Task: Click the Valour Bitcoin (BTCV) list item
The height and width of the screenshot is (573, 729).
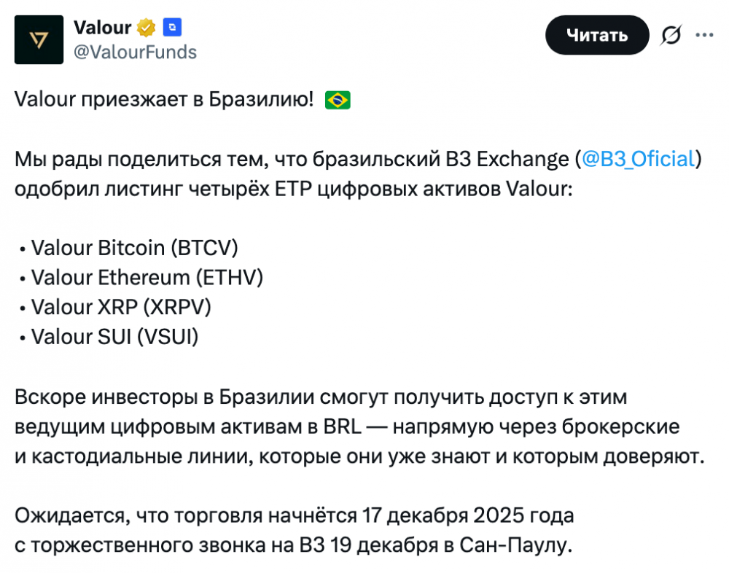Action: coord(135,248)
